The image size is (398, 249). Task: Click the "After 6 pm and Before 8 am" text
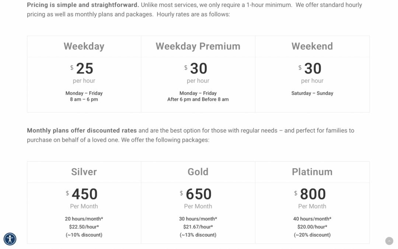coord(198,99)
